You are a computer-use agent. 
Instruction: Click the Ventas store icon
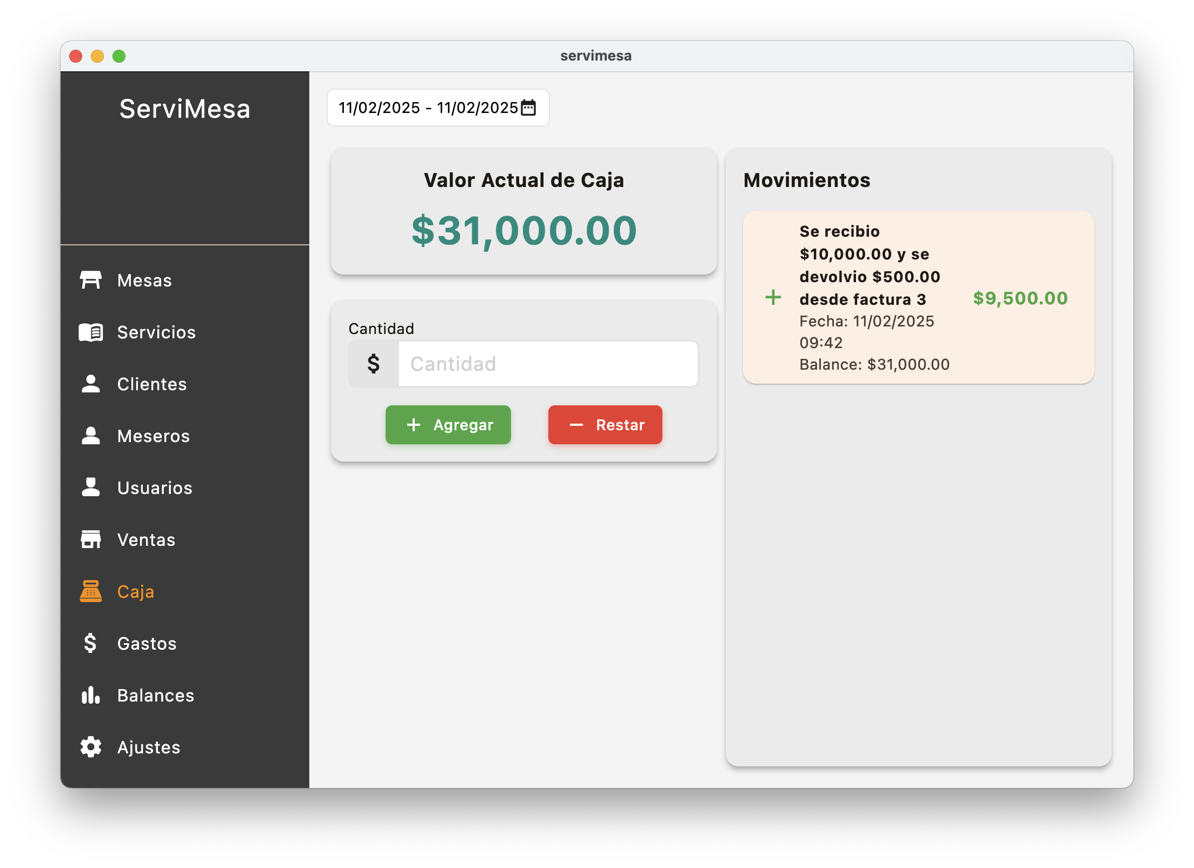pos(90,539)
